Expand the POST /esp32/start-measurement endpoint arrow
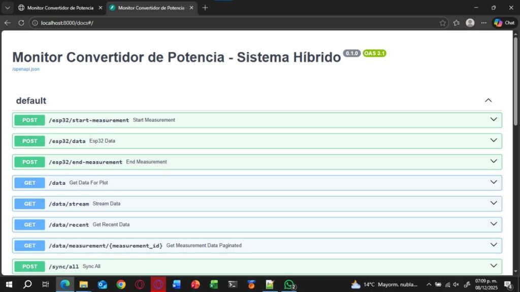 coord(493,120)
